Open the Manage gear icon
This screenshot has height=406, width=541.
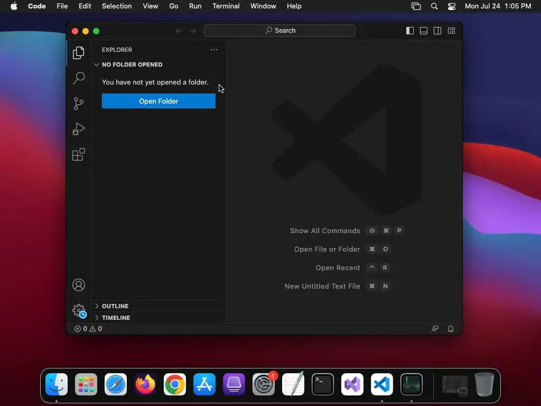point(79,311)
